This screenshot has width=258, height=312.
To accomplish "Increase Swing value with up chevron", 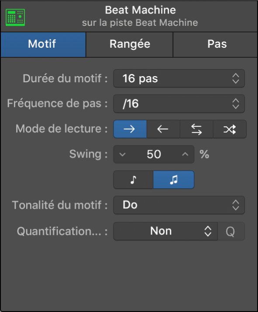I will click(185, 154).
